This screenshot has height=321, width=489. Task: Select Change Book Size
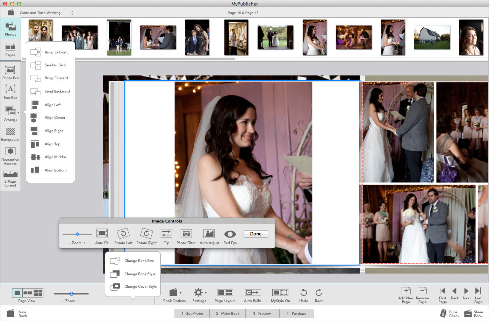(132, 261)
